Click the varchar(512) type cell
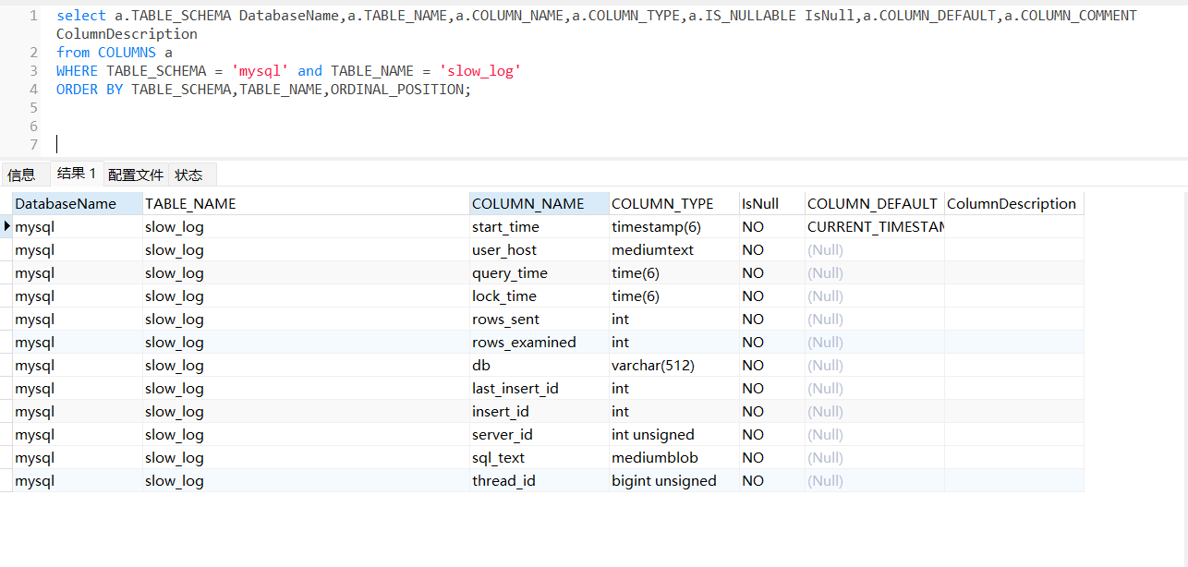Screen dimensions: 1188x567 674,366
